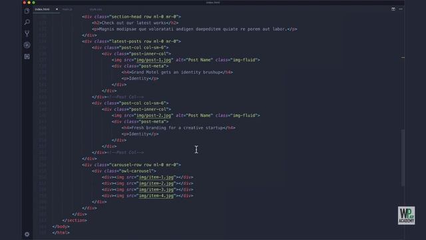Click the closing </body> tag
Screen dimensions: 426x240
click(x=61, y=227)
